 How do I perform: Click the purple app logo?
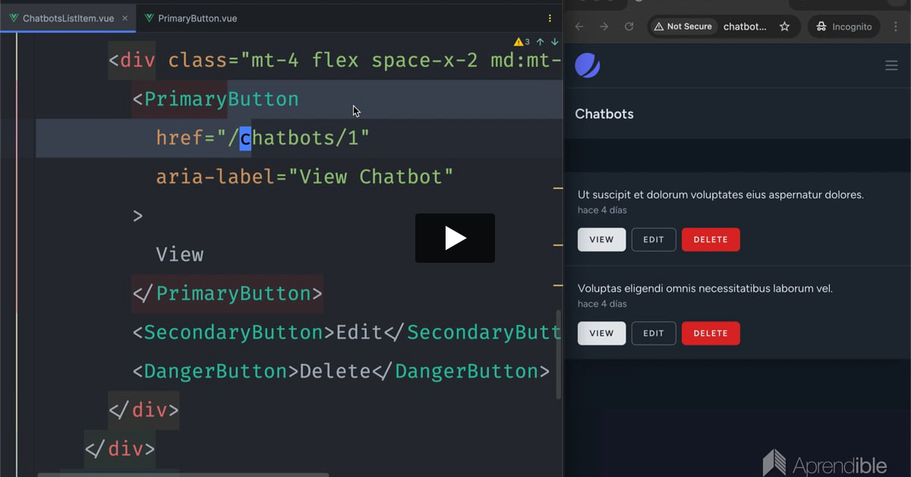[x=588, y=66]
